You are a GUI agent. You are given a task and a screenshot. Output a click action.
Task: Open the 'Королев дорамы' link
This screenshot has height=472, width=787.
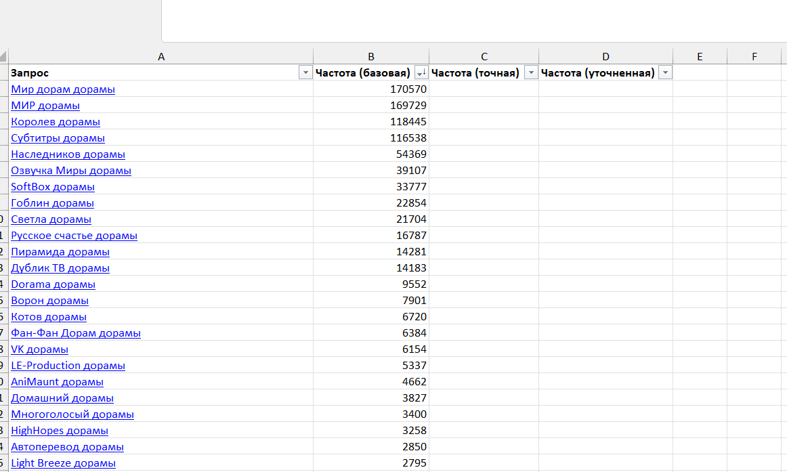point(56,122)
